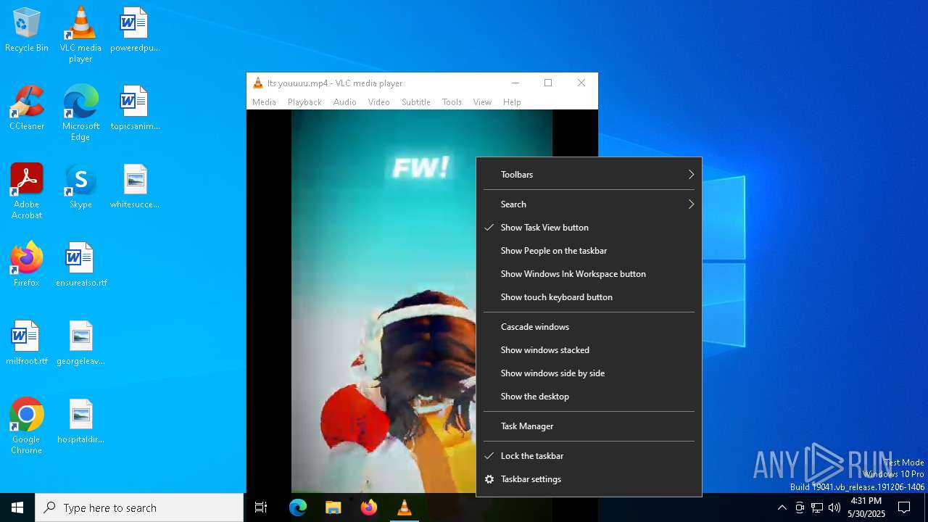Click the taskbar search box
This screenshot has height=522, width=928.
tap(139, 507)
